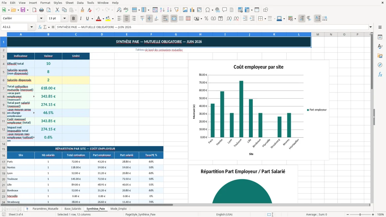Expand the formula bar arrow

371,27
